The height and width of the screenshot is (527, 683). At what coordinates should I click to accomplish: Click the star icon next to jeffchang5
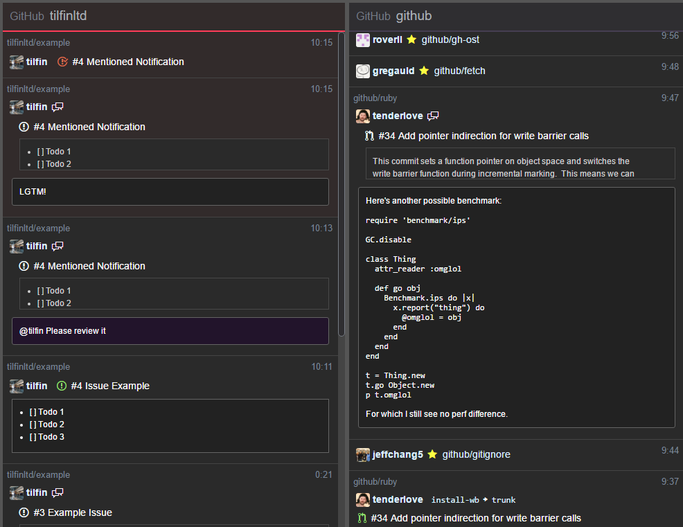[432, 454]
